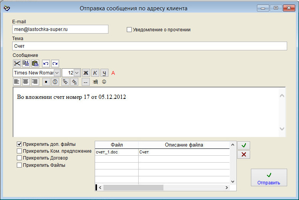Toggle numbered list formatting
Viewport: 299px width, 200px height.
55,82
